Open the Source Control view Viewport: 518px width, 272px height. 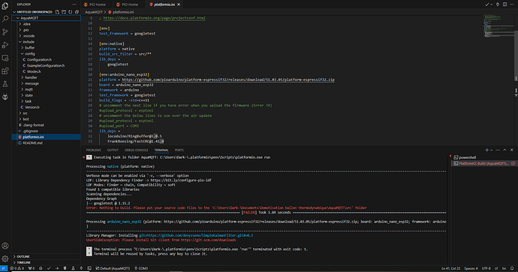(5, 31)
